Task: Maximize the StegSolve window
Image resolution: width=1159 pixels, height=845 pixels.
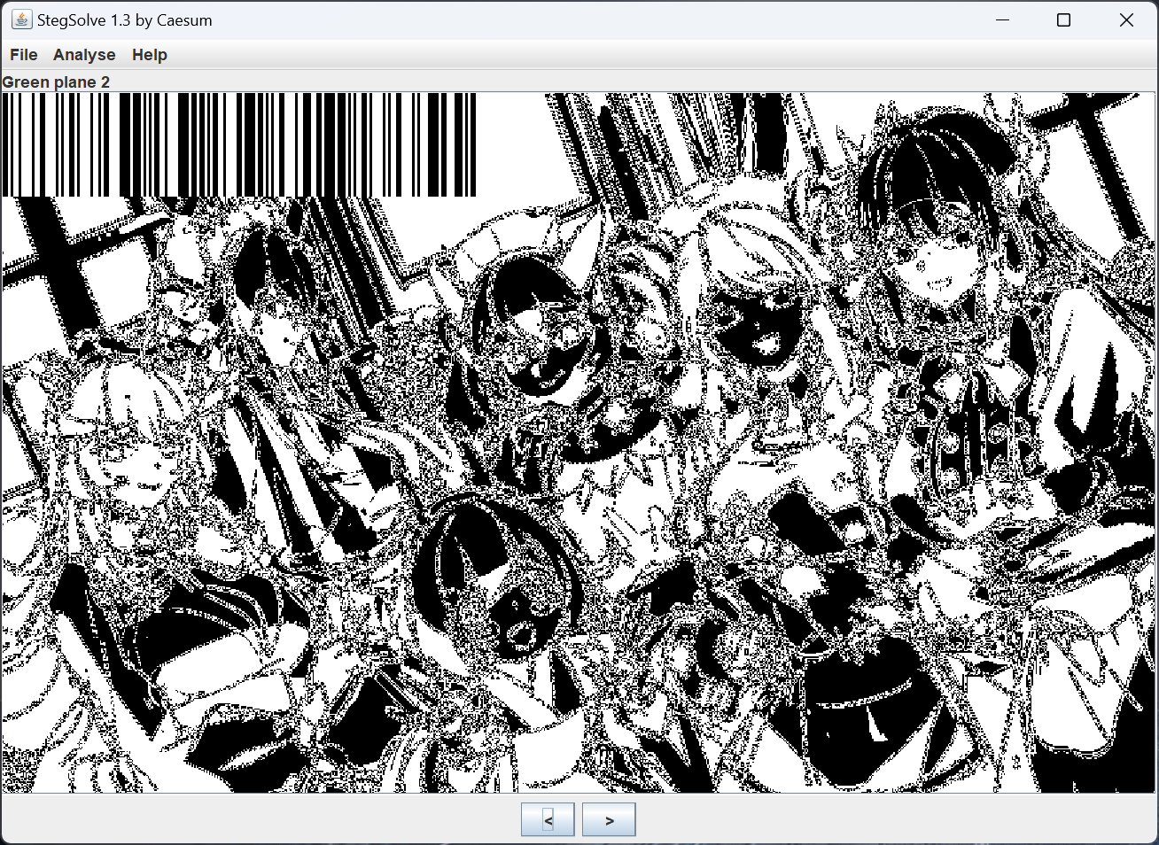Action: click(x=1064, y=19)
